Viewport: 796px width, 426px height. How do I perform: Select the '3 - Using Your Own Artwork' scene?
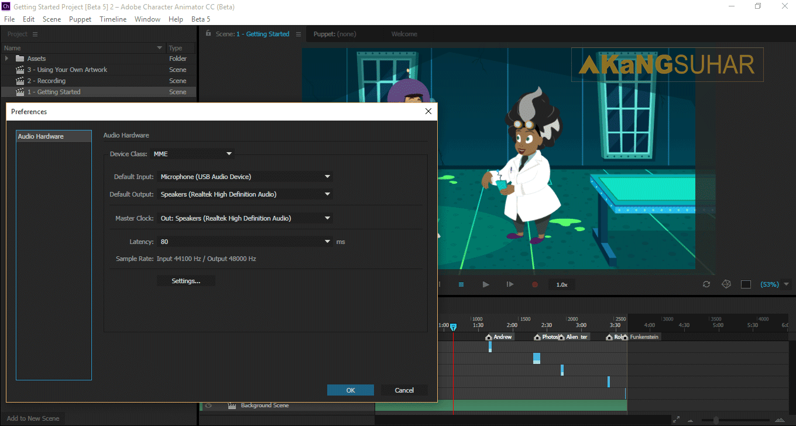98,70
